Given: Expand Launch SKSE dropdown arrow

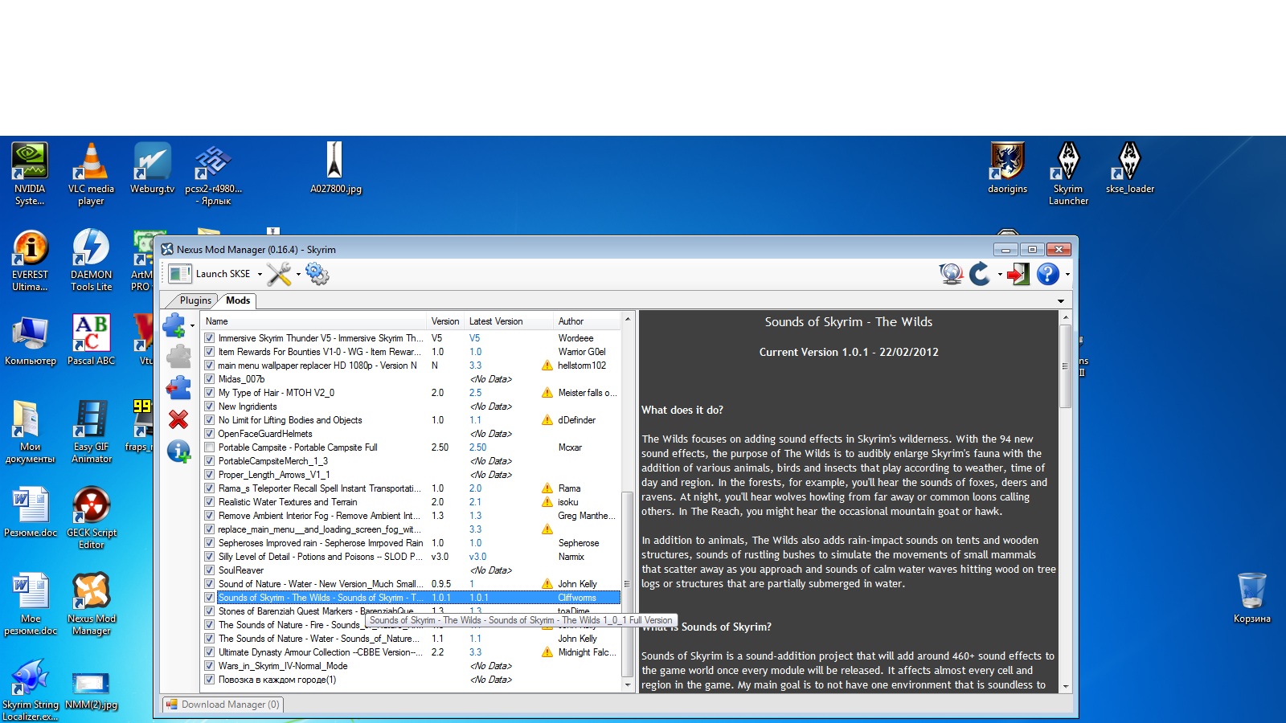Looking at the screenshot, I should click(x=260, y=275).
